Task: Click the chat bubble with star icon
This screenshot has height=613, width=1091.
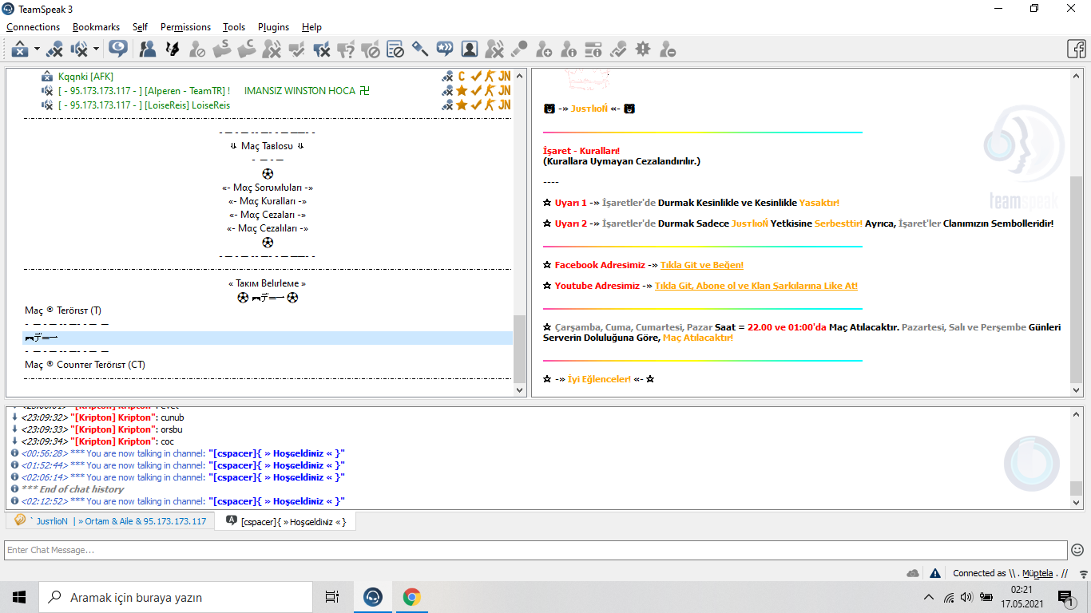Action: coord(445,49)
